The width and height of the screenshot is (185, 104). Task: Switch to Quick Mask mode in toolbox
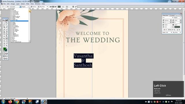coord(7,53)
